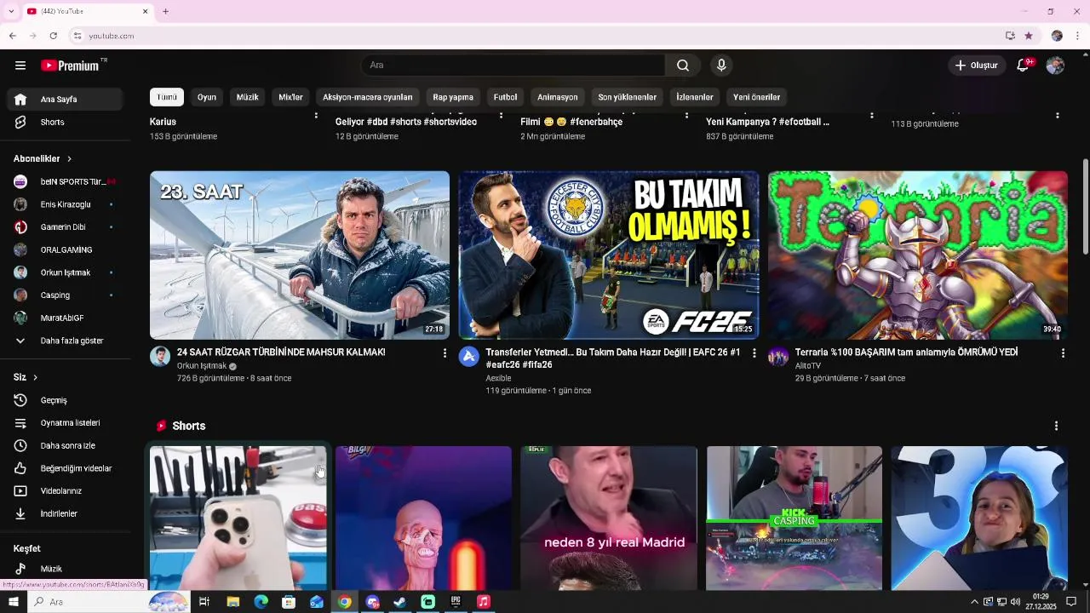This screenshot has height=613, width=1090.
Task: Open options for the Terraria video
Action: 1063,352
